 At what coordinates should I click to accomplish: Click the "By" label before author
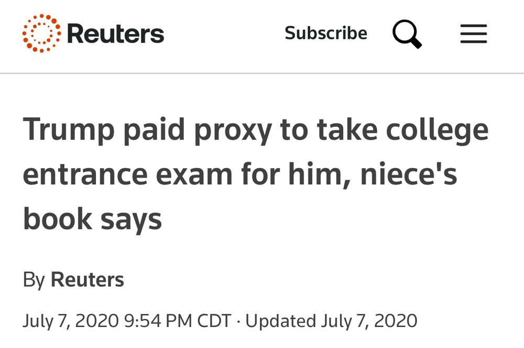point(34,280)
